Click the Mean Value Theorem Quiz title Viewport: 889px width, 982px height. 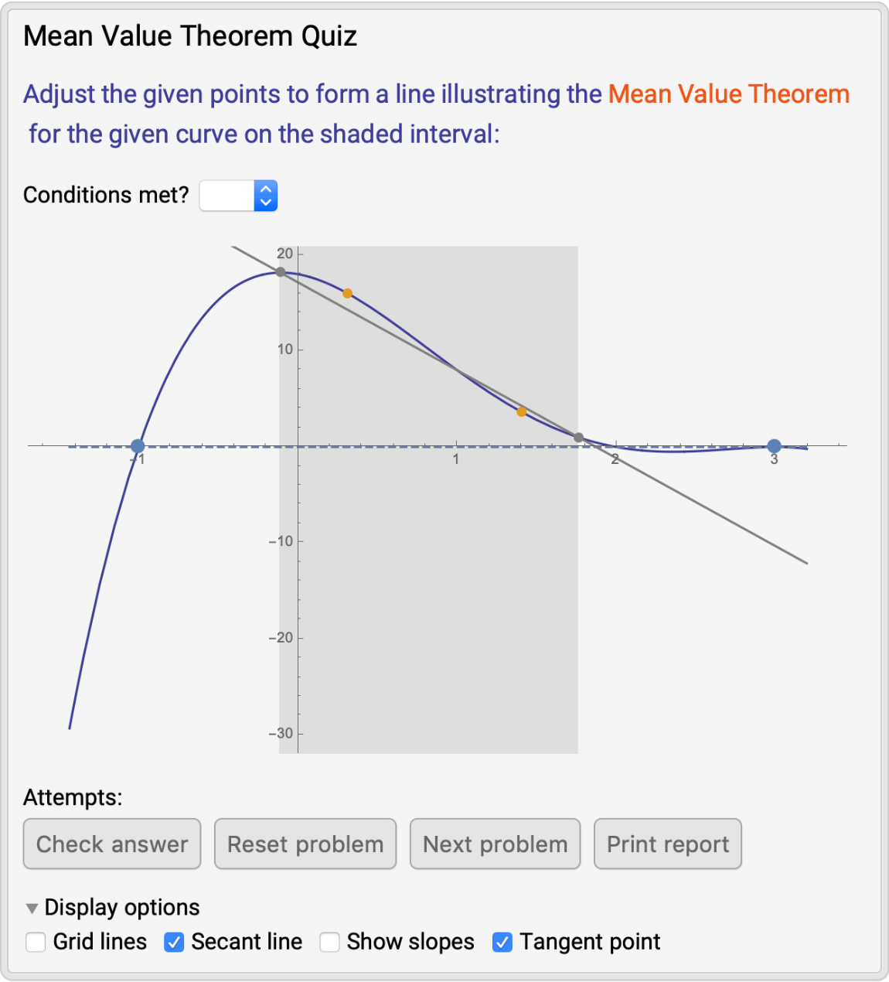click(190, 36)
